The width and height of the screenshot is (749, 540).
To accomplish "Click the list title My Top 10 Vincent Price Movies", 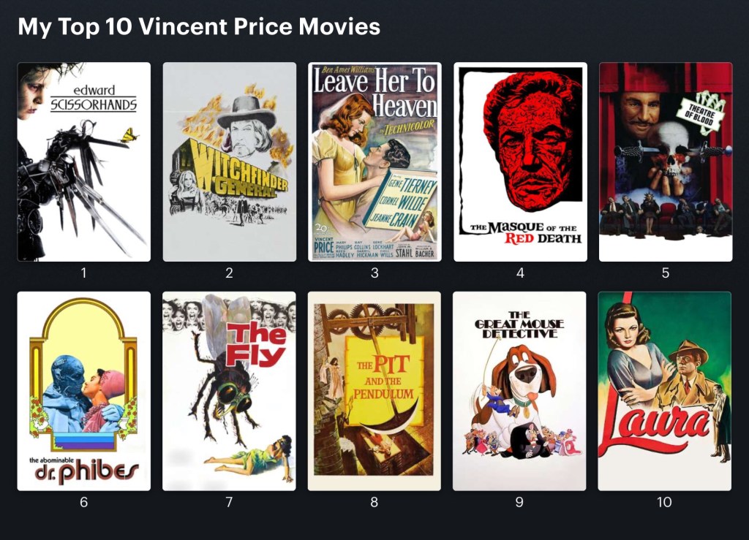I will (199, 26).
